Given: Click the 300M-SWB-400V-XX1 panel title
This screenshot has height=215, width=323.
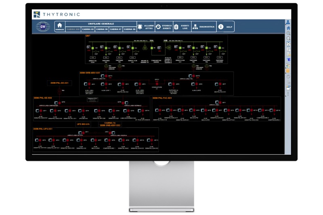Looking at the screenshot, I should click(x=90, y=73).
